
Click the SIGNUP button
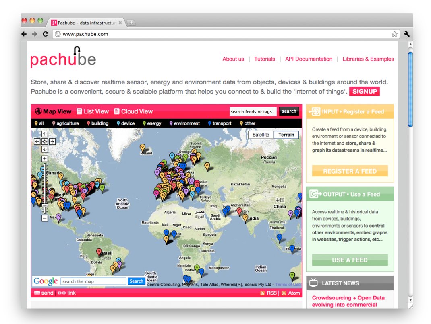click(x=365, y=91)
